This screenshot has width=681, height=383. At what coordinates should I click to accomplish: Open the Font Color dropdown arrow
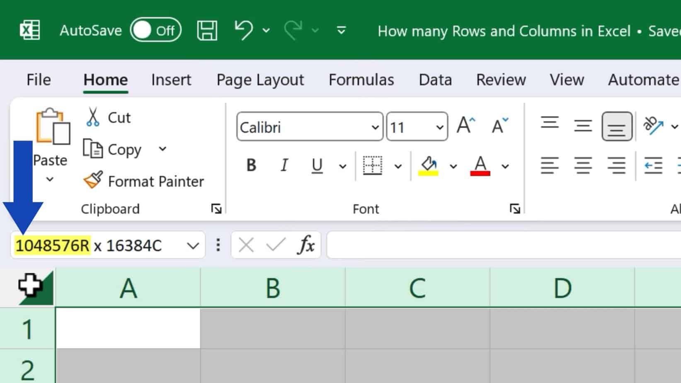tap(505, 166)
